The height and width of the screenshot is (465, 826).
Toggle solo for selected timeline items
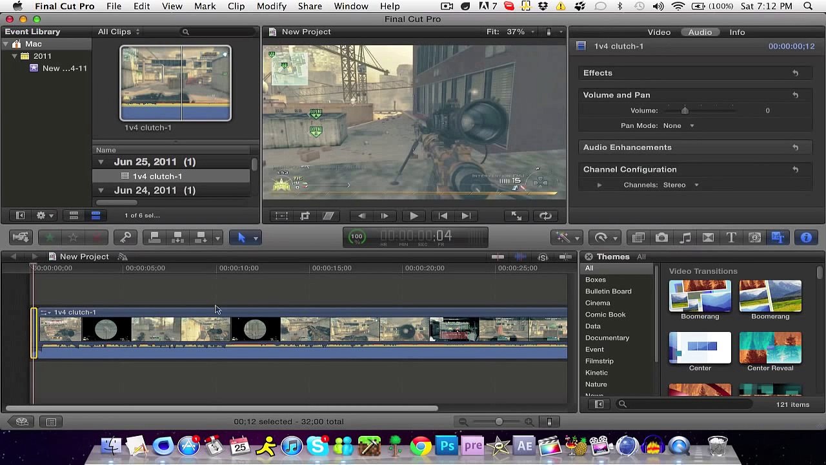coord(543,257)
